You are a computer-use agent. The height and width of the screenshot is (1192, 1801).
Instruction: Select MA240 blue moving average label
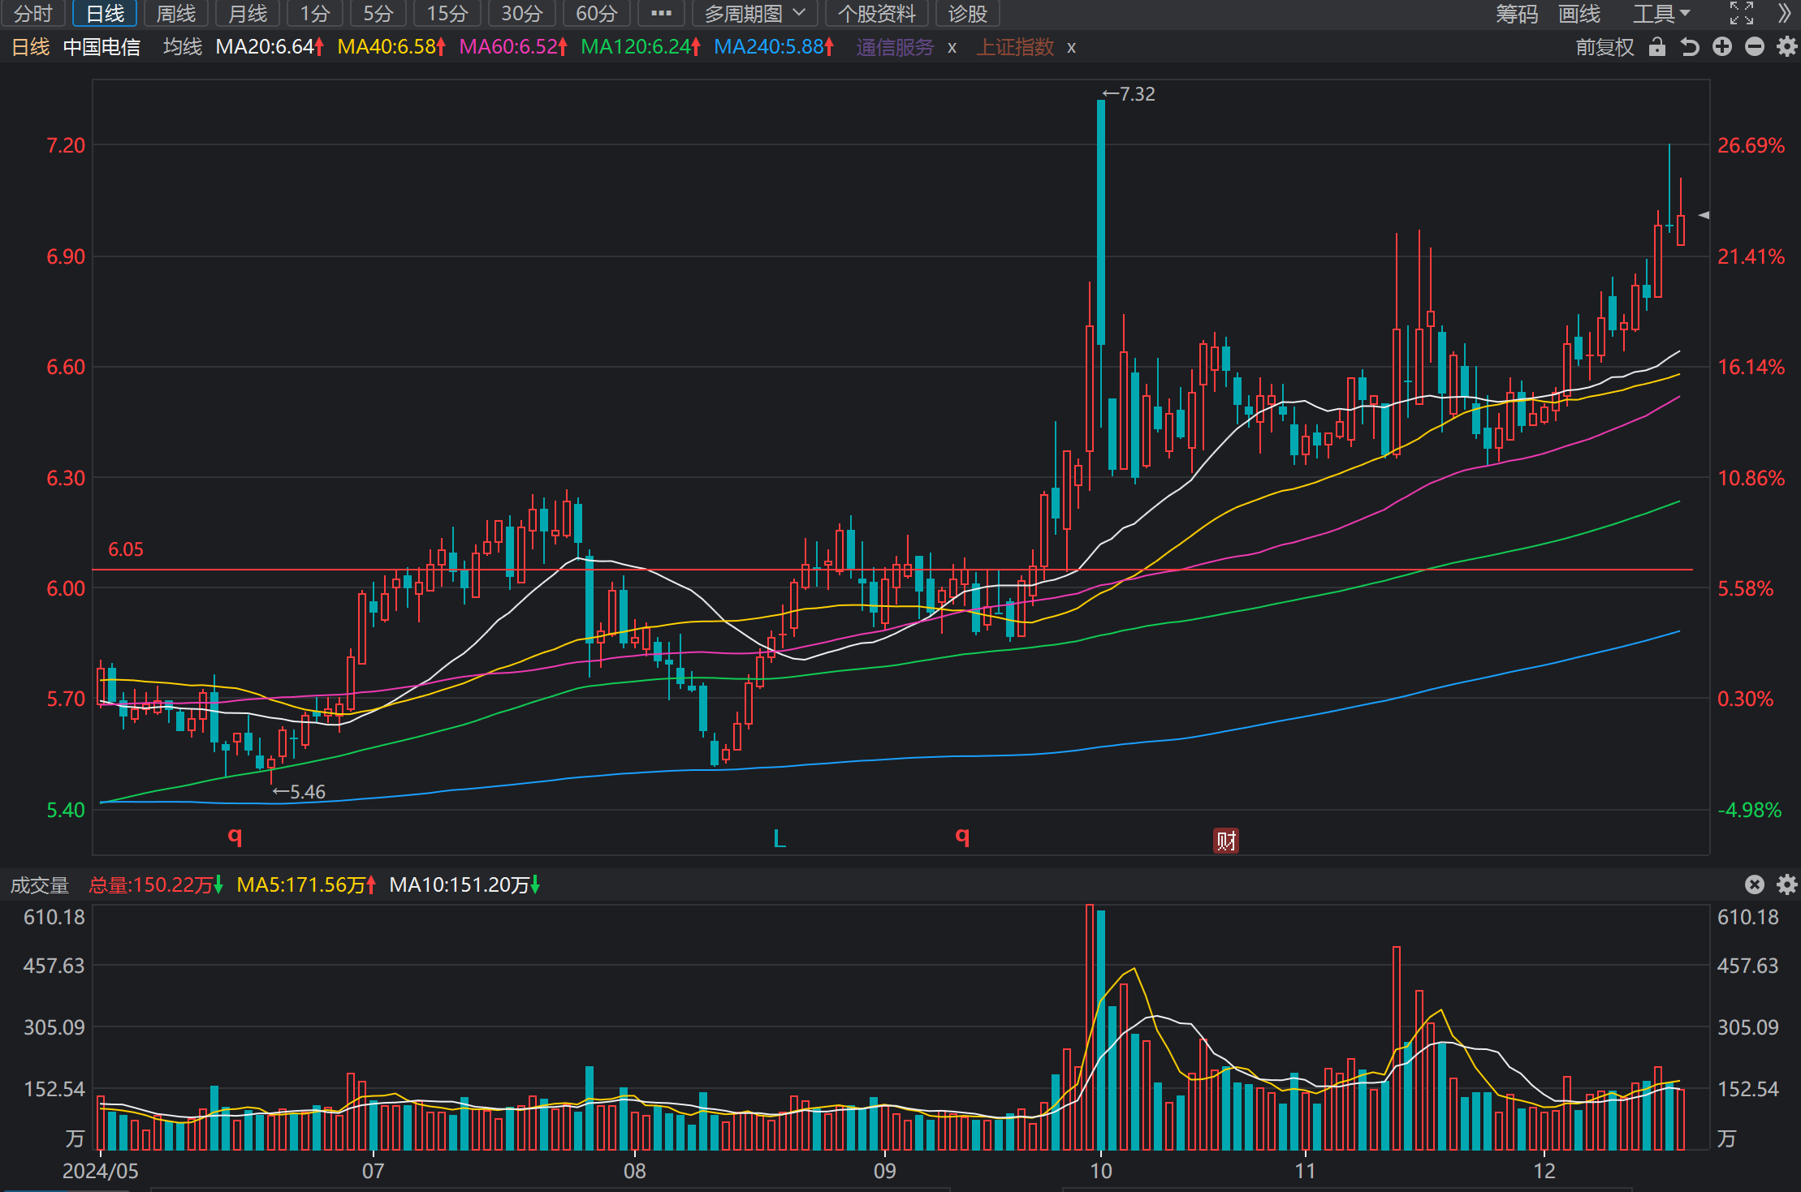pos(774,47)
